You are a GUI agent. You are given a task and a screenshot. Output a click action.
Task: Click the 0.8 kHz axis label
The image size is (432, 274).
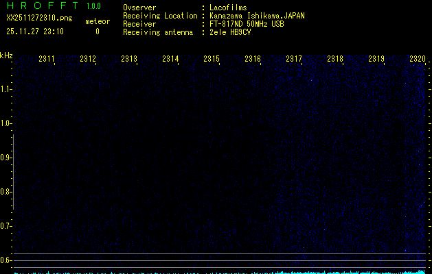(x=6, y=192)
